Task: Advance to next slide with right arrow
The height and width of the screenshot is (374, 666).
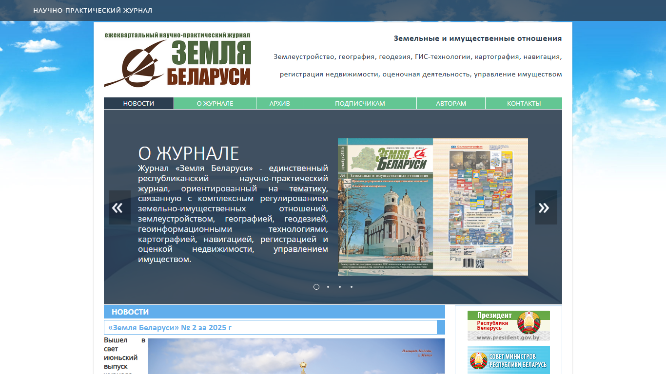Action: (x=546, y=207)
